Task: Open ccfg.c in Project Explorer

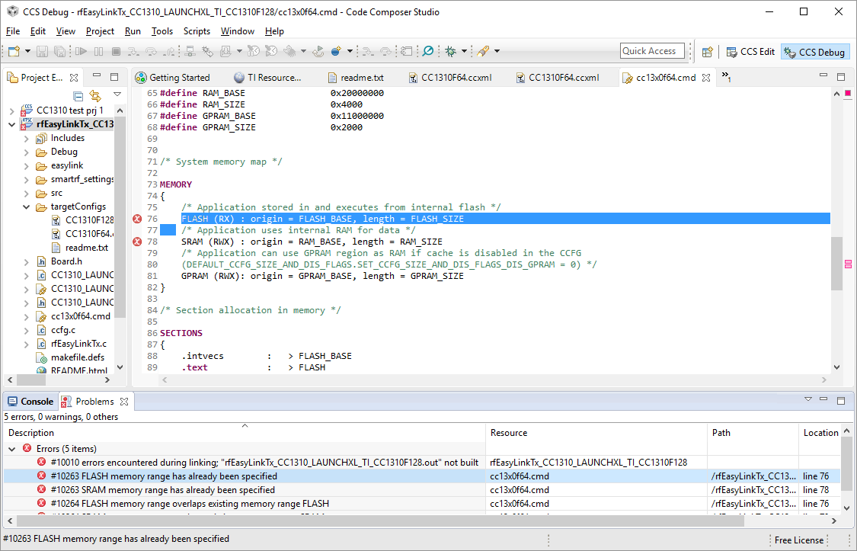Action: coord(62,330)
